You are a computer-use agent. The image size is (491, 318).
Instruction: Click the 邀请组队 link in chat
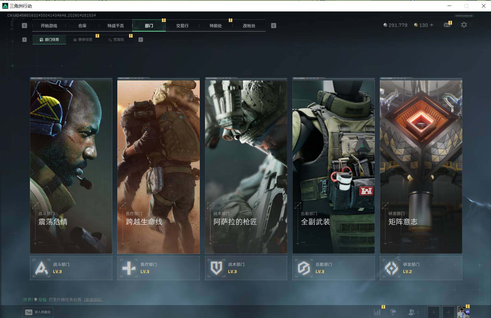(x=93, y=300)
